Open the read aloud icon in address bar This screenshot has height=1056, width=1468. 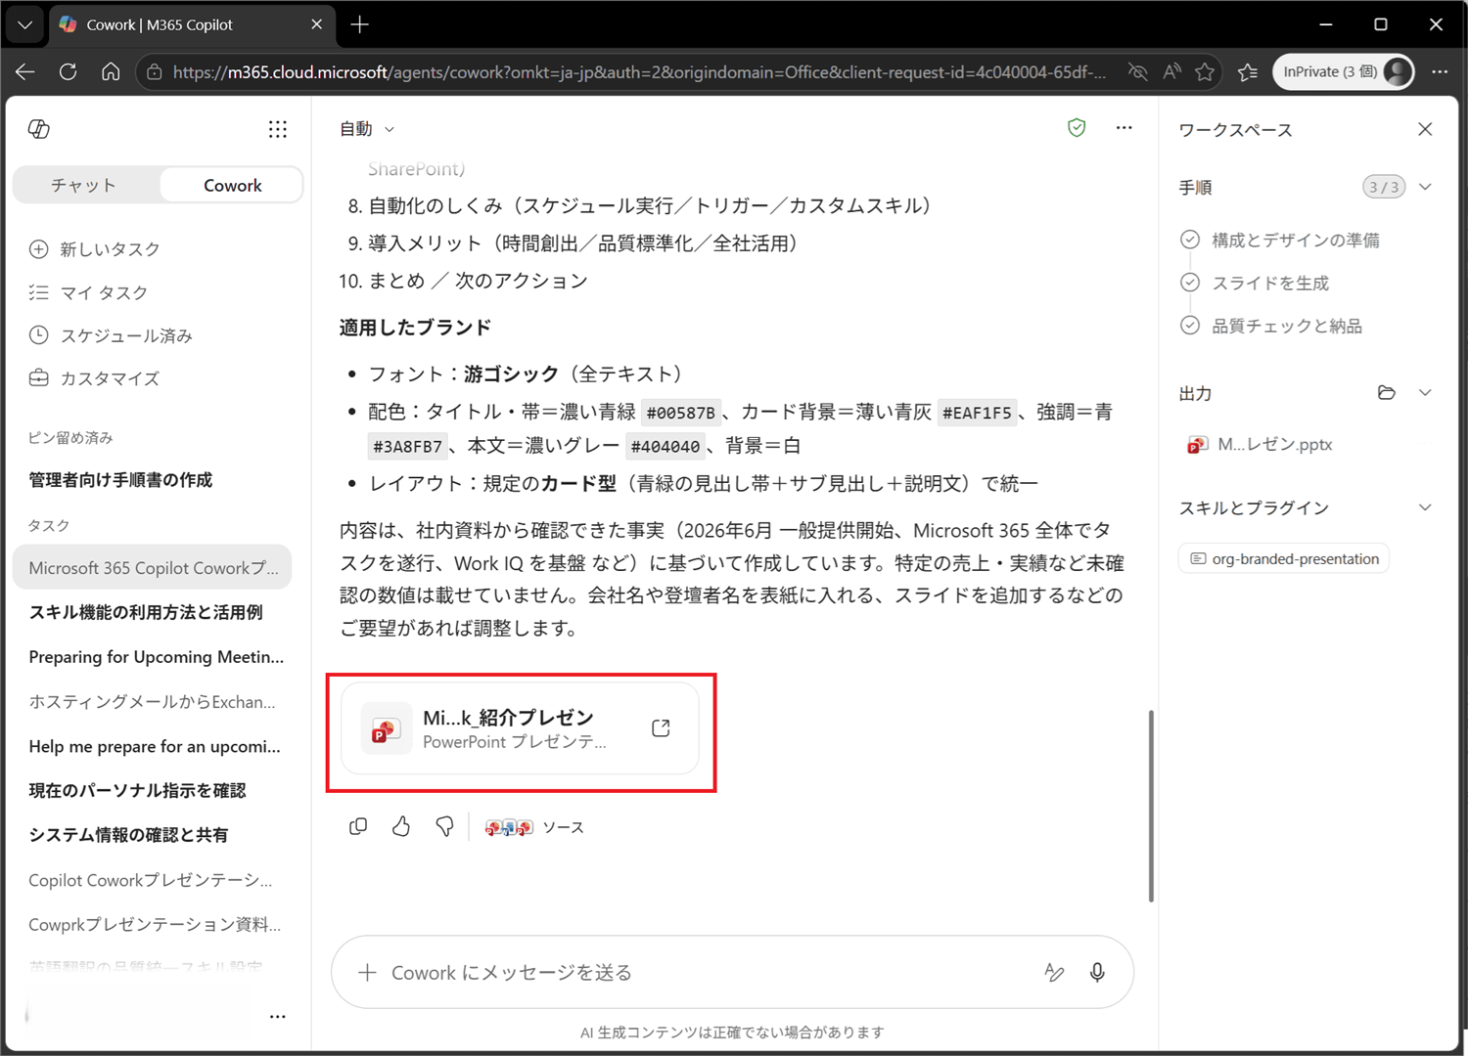(1171, 71)
